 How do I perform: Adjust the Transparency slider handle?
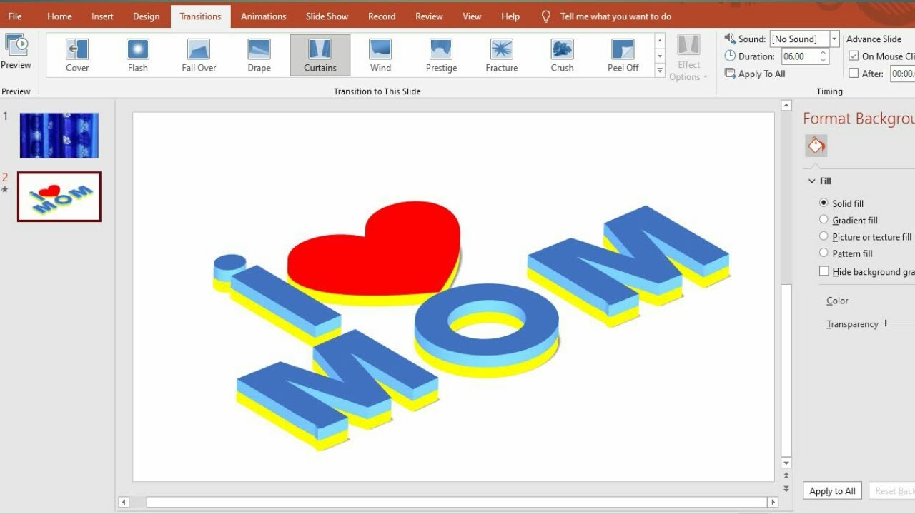tap(885, 323)
